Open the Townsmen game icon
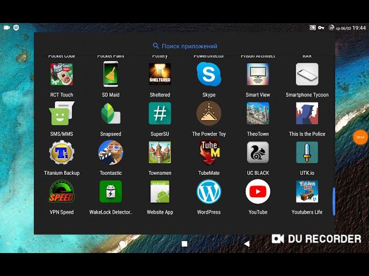 pos(160,152)
